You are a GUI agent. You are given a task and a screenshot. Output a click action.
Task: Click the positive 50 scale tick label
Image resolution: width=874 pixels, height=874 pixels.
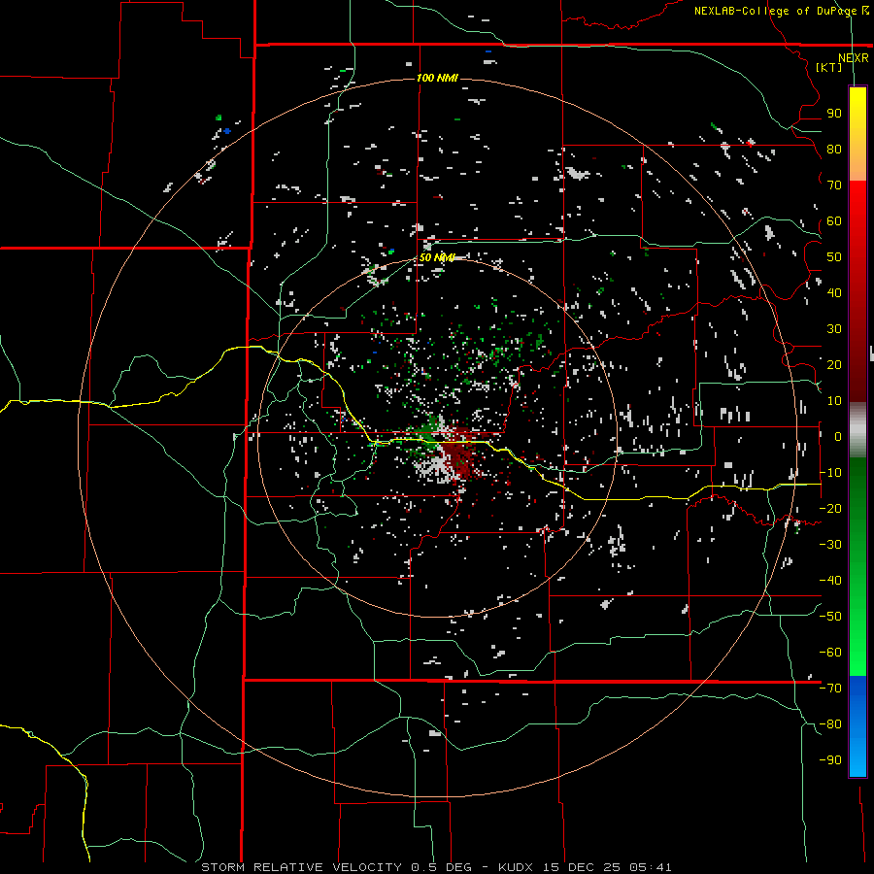click(x=834, y=257)
